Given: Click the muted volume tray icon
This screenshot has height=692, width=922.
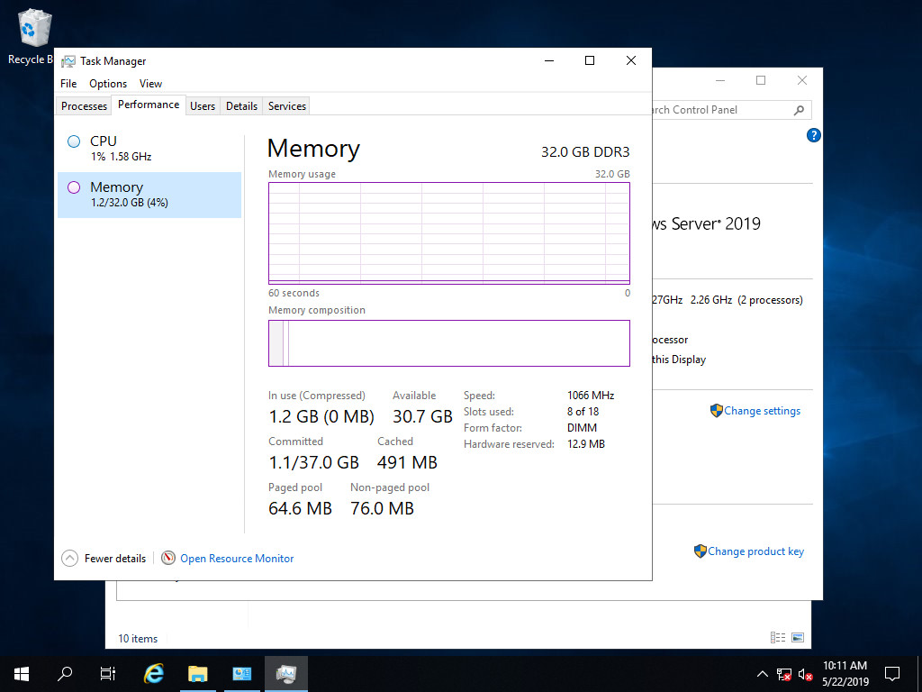Looking at the screenshot, I should (805, 674).
